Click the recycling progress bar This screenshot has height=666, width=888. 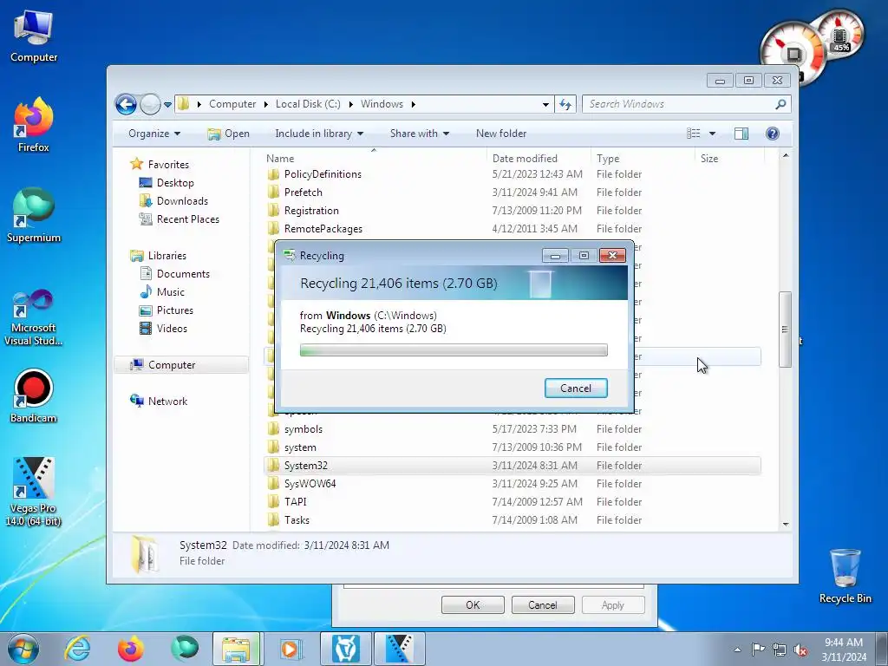click(x=454, y=350)
